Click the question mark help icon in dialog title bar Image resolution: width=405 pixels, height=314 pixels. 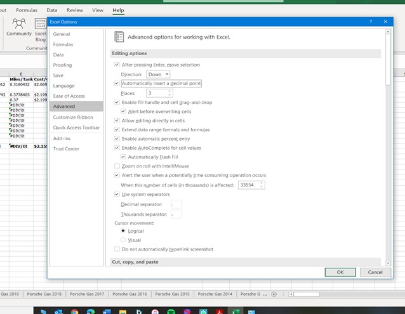[371, 22]
